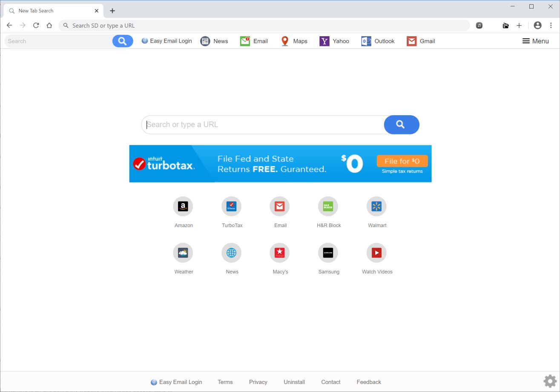This screenshot has height=392, width=560.
Task: Open the browser profile menu
Action: tap(537, 26)
